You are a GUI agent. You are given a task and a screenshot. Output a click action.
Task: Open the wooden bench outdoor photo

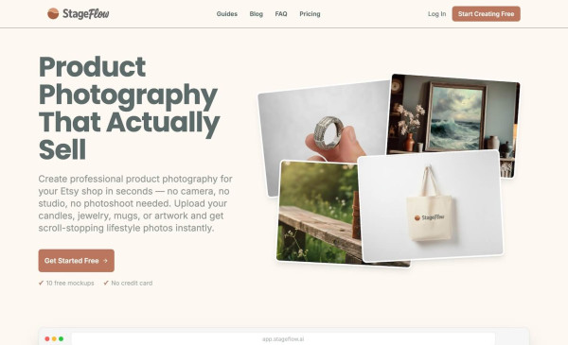tap(317, 214)
